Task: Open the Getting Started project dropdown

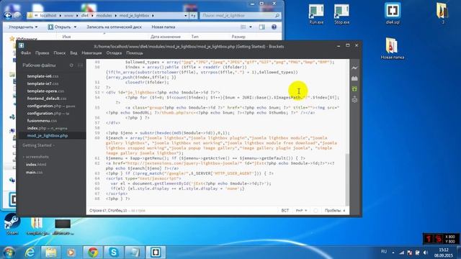Action: [38, 145]
